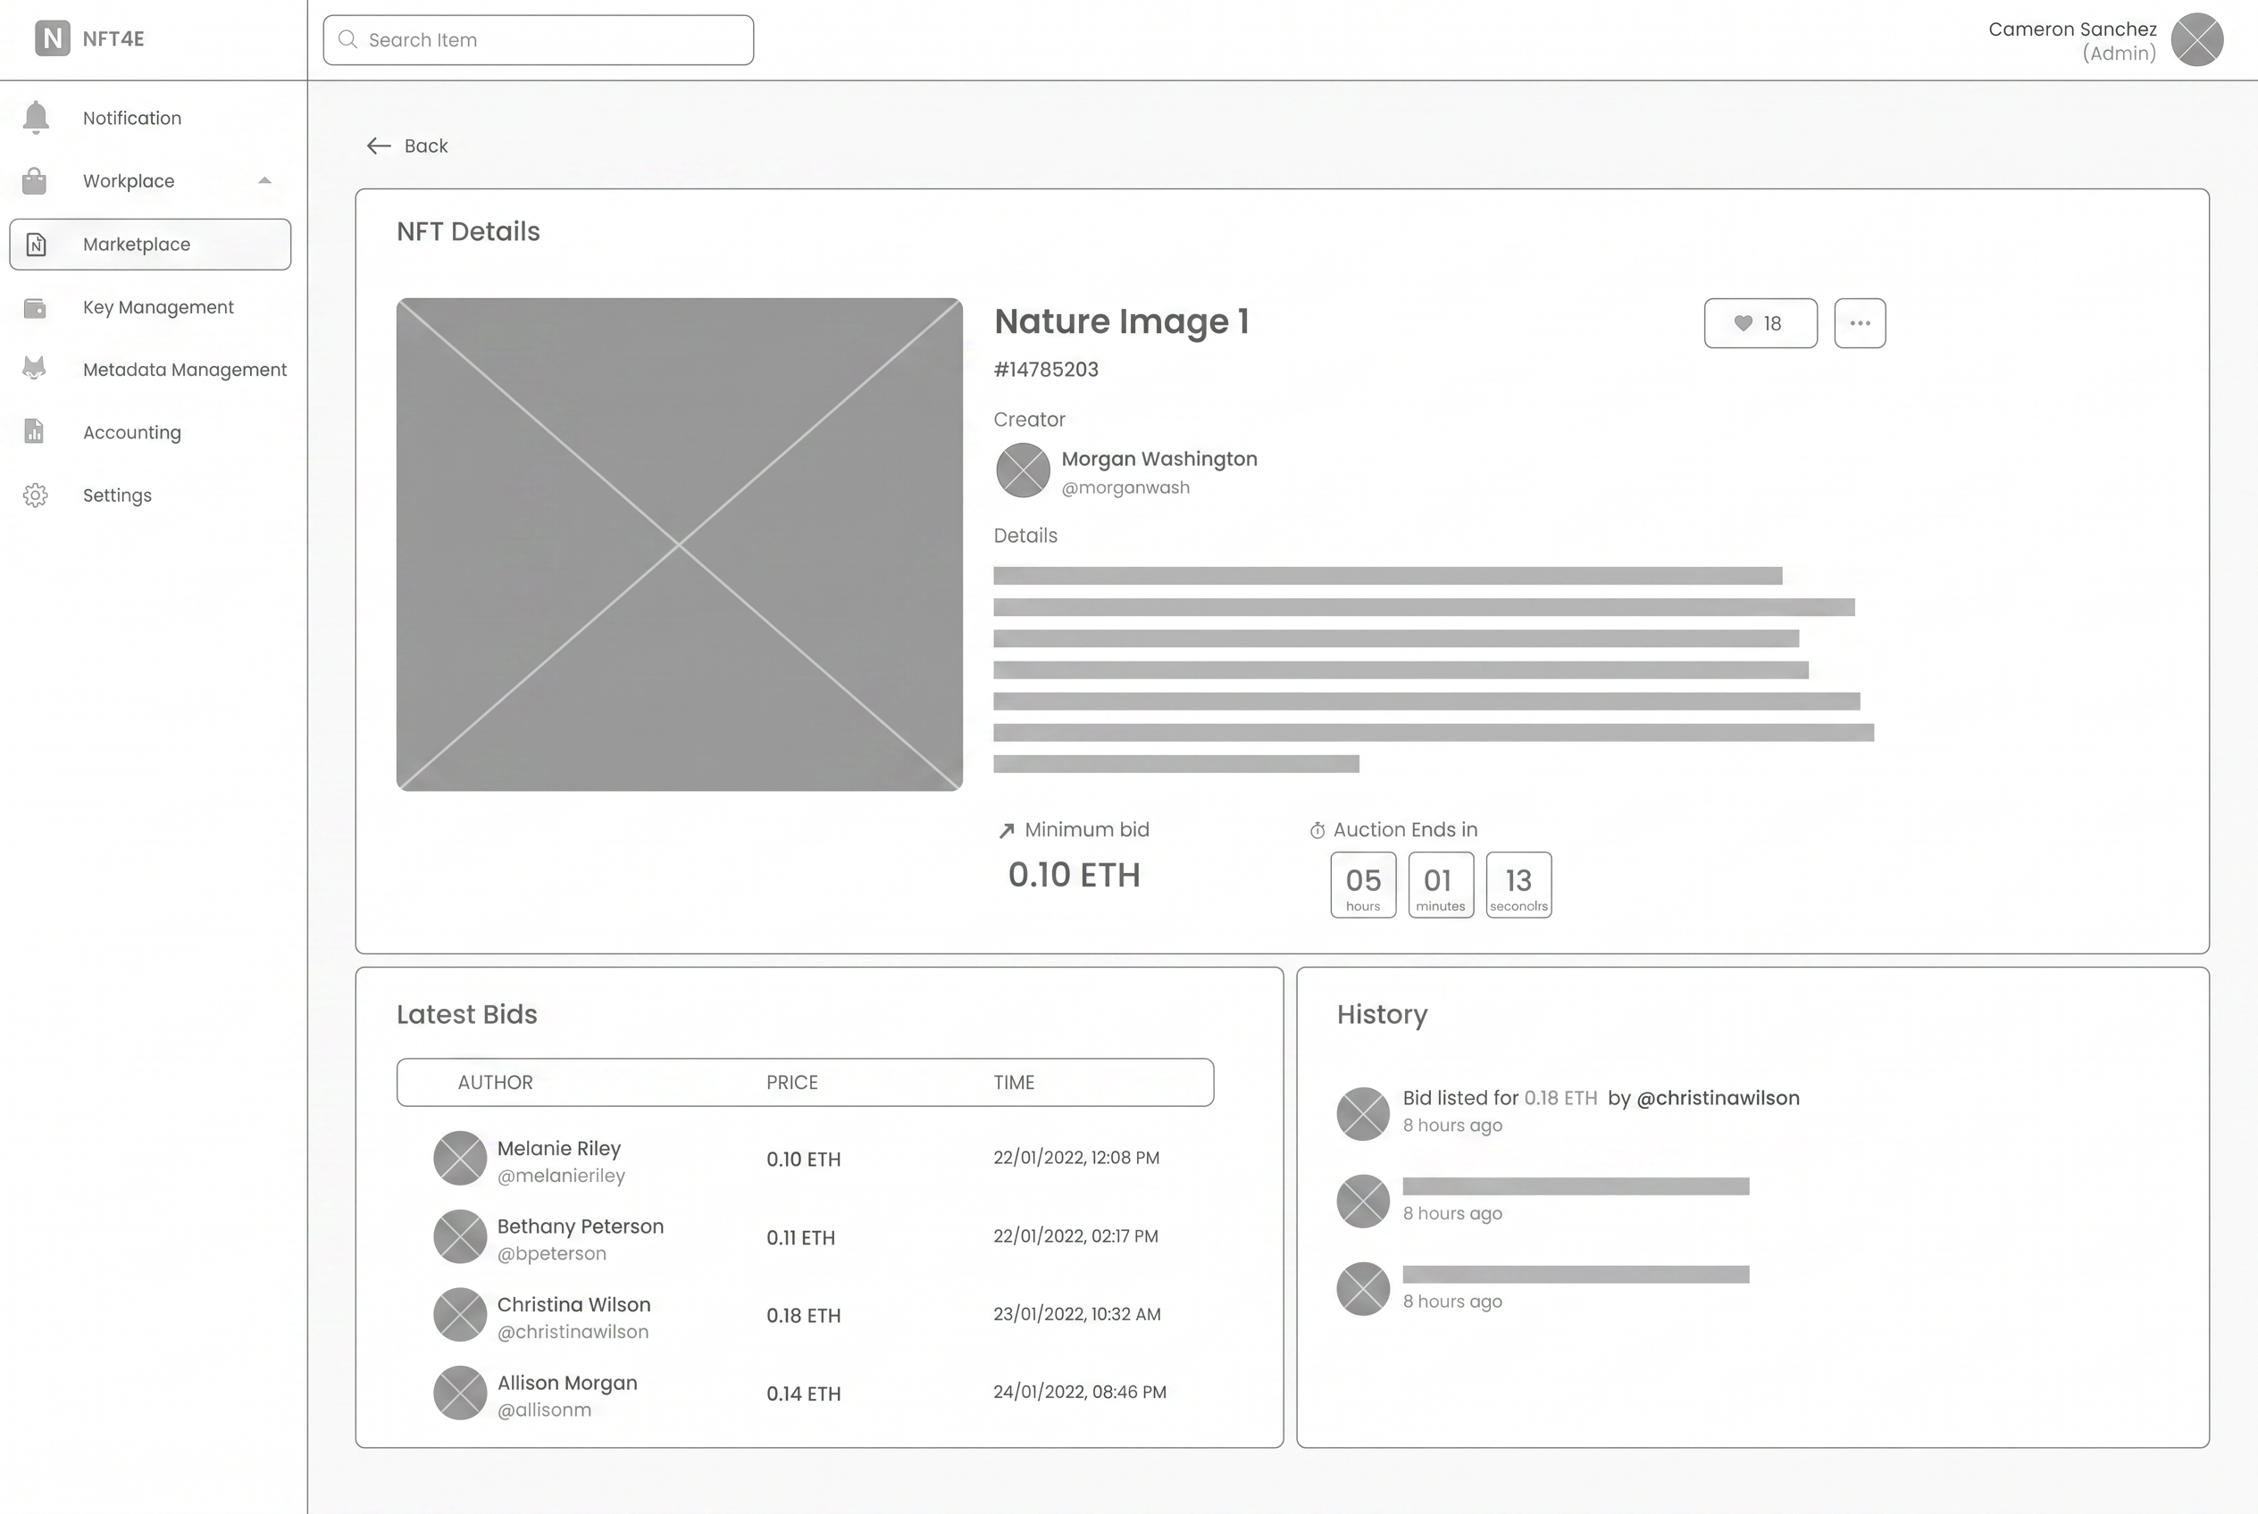
Task: Click the @christinawilson link in History
Action: click(x=1718, y=1098)
